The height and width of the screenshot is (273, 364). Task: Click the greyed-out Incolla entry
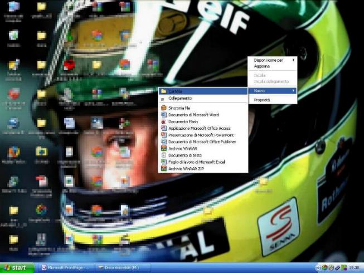[x=273, y=75]
